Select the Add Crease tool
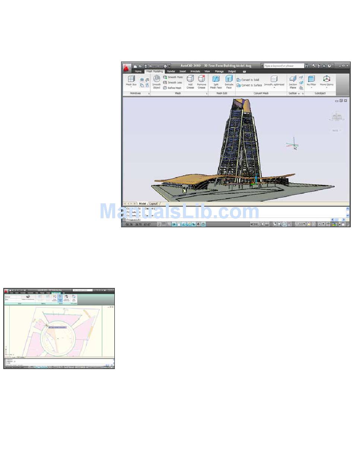Viewport: 354px width, 463px height. [x=190, y=82]
